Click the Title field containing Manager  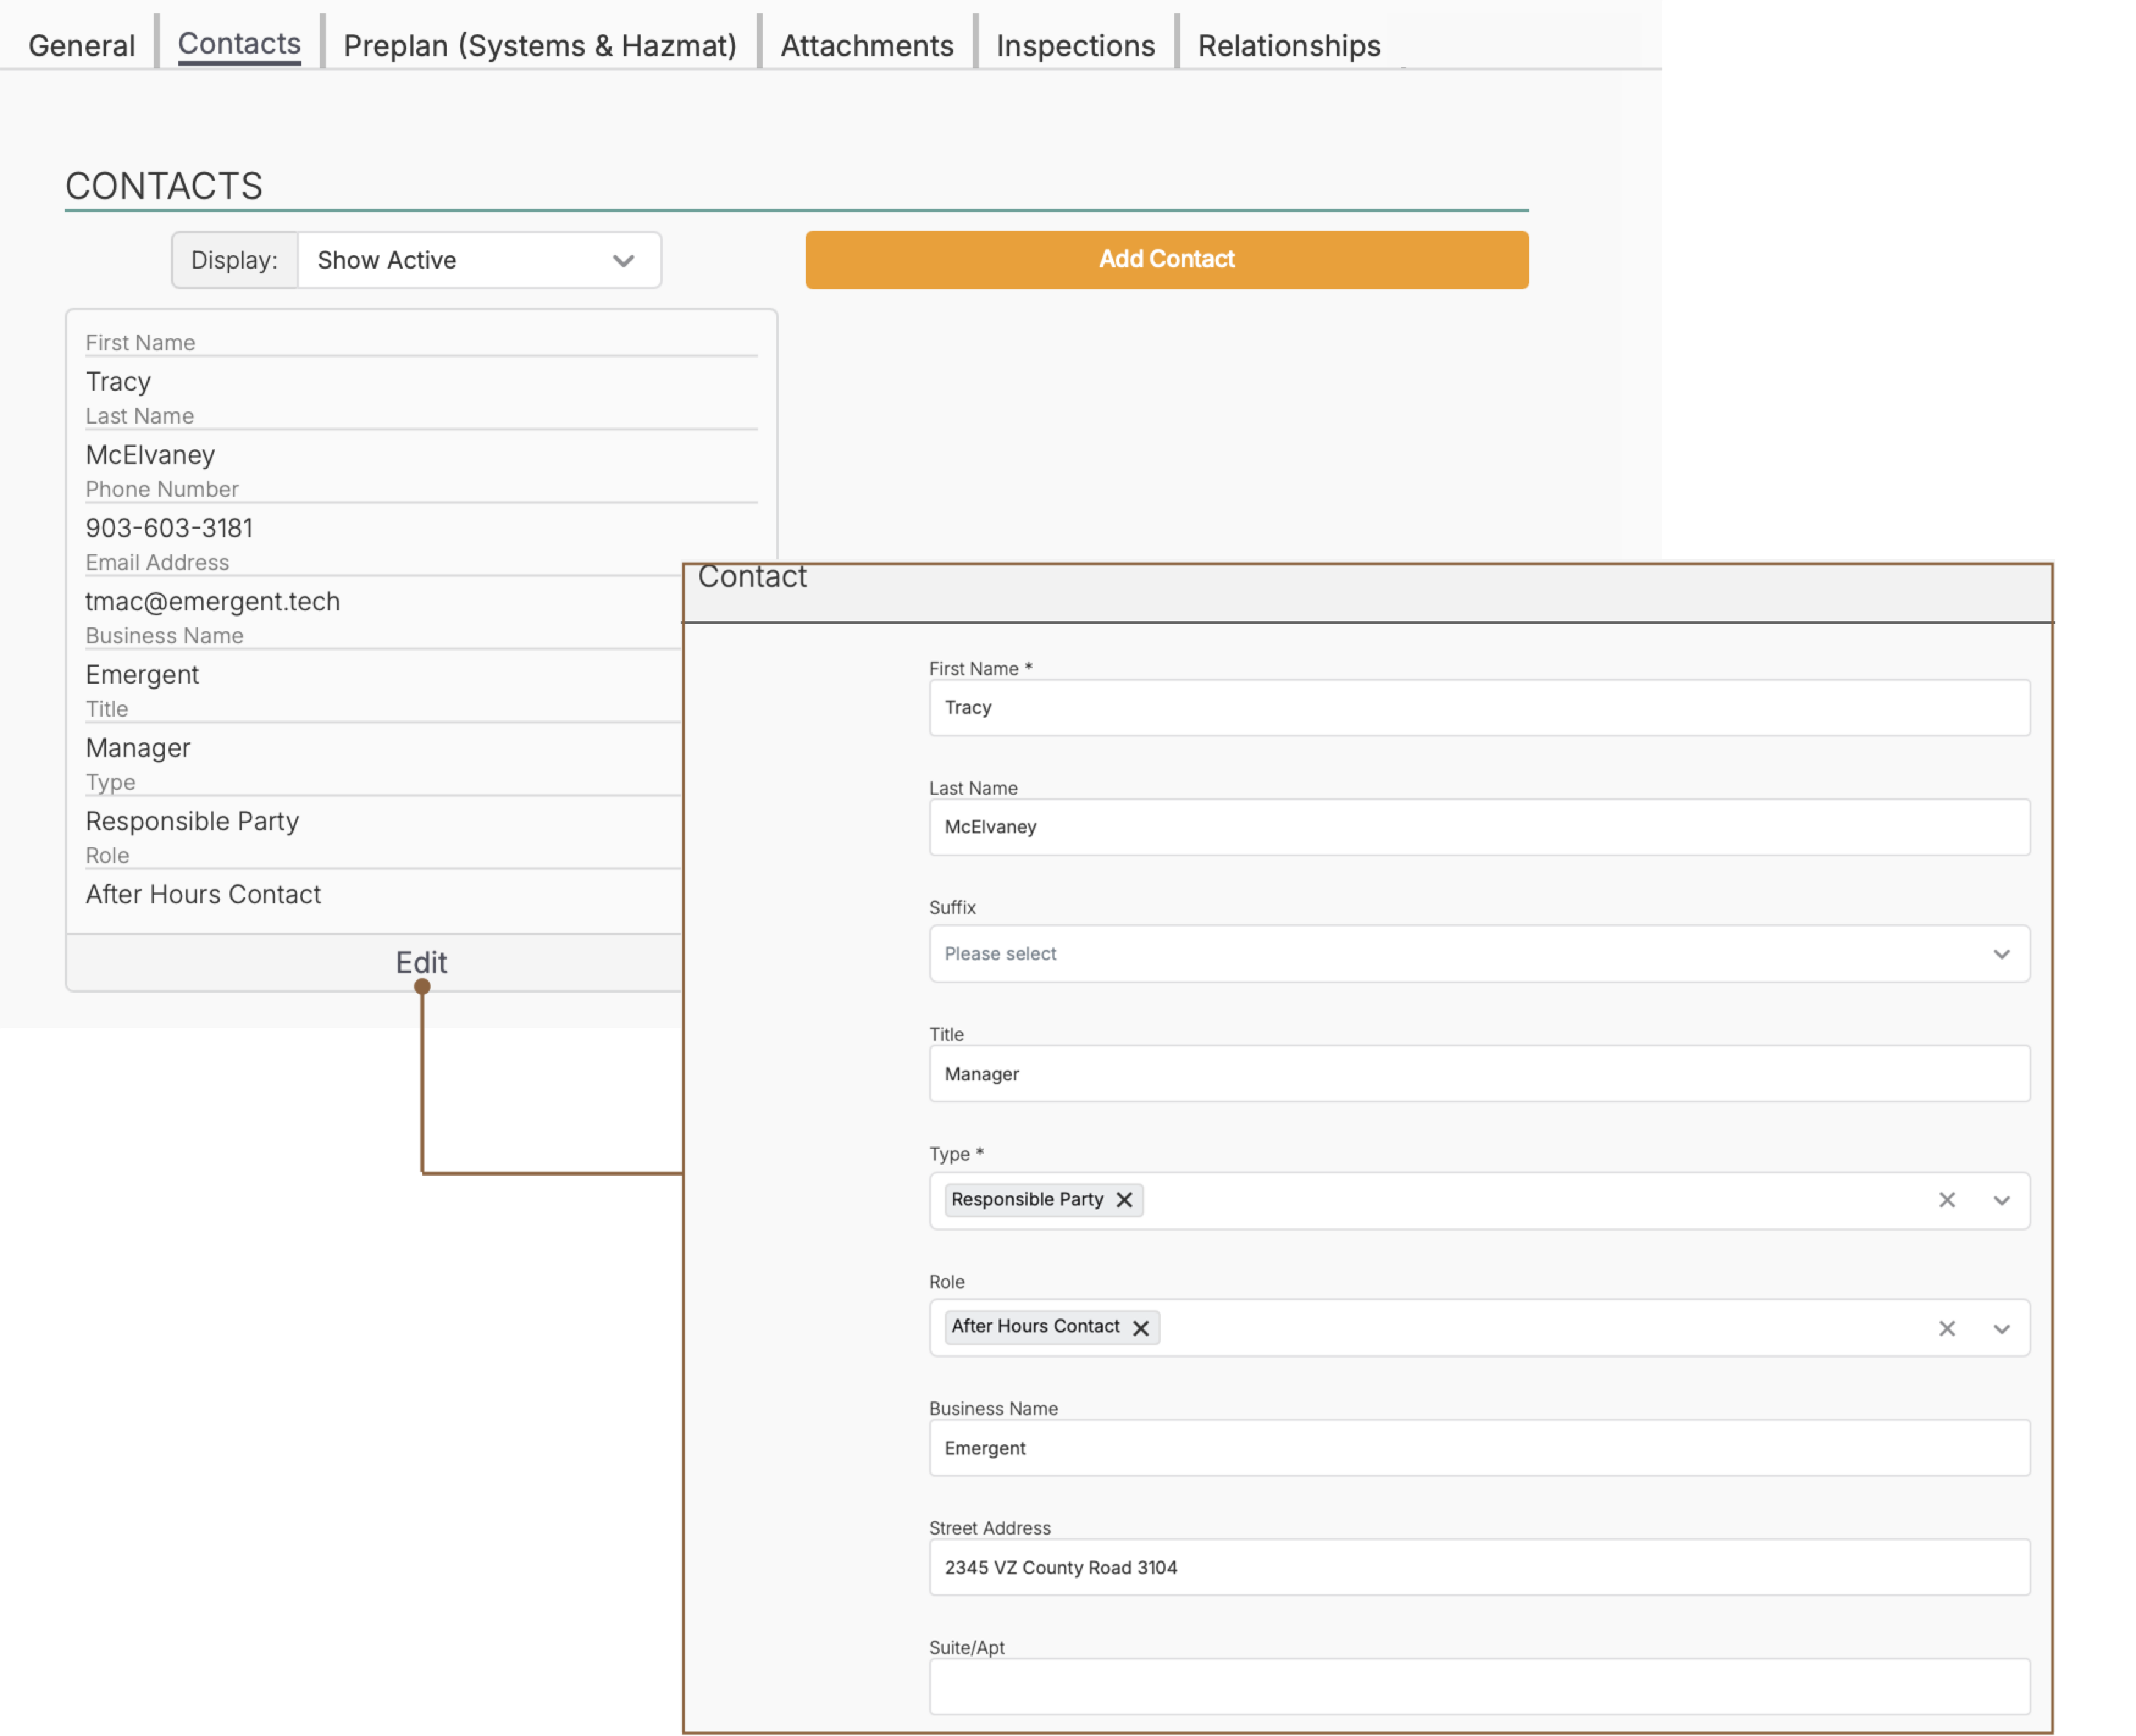click(1478, 1074)
